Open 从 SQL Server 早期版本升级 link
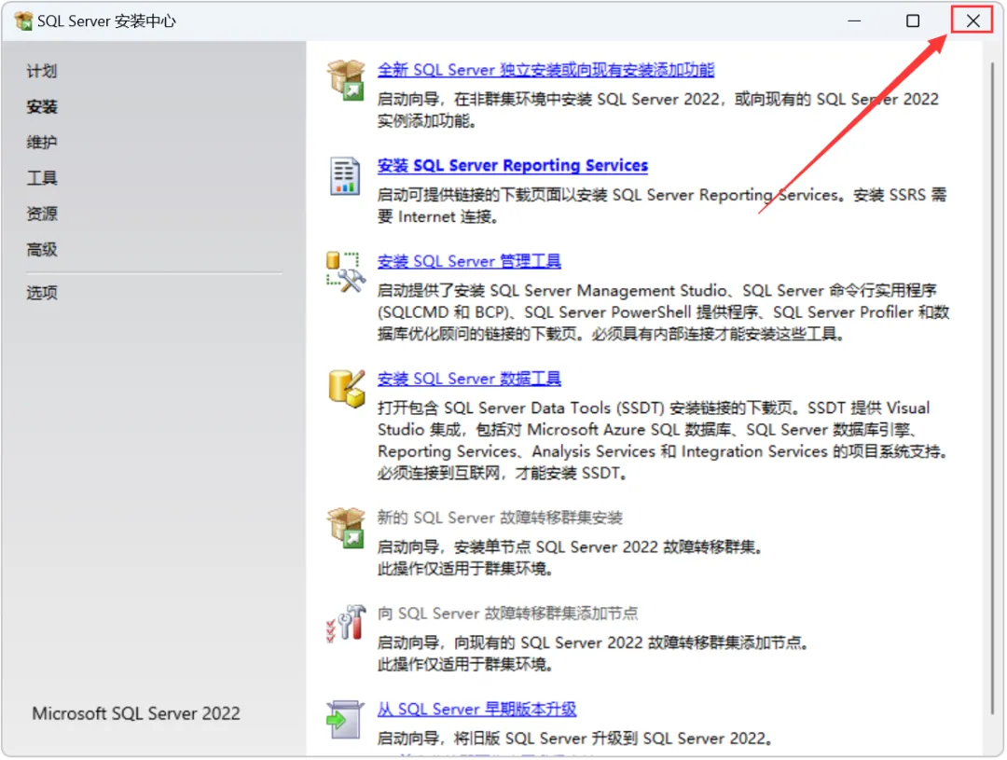The image size is (1007, 760). coord(476,710)
